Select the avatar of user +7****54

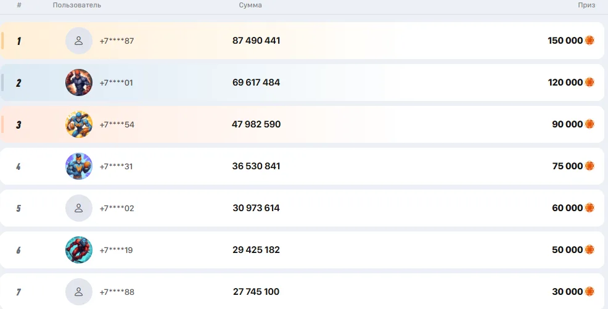click(x=79, y=124)
